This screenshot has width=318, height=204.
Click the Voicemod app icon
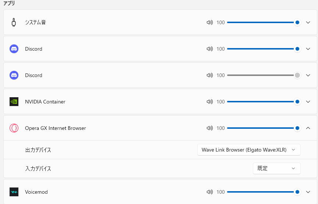click(14, 192)
